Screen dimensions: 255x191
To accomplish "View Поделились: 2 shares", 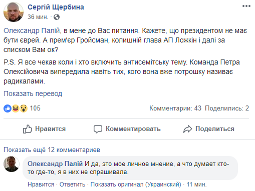I will [227, 108].
